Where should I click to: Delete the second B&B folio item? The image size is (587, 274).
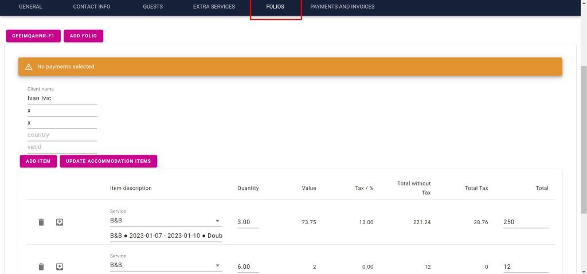[x=41, y=267]
